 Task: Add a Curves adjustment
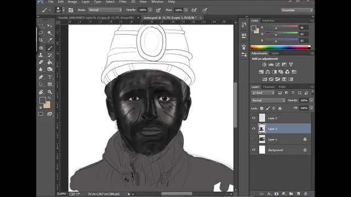pyautogui.click(x=278, y=65)
